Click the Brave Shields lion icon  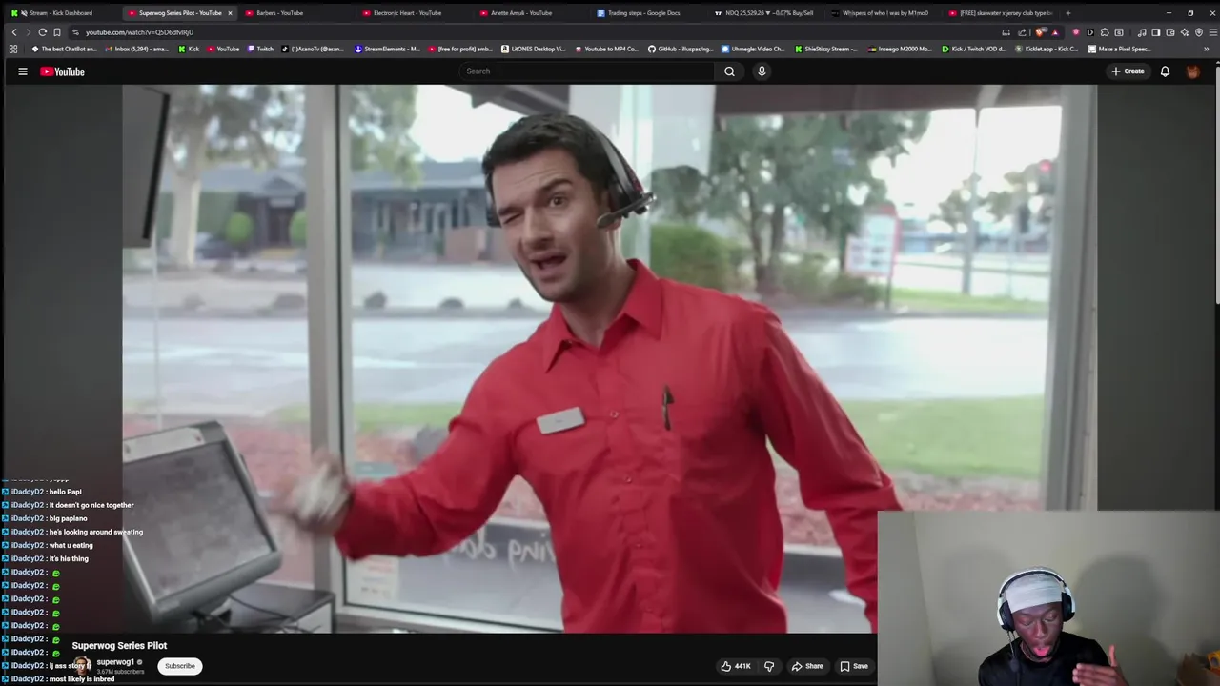click(x=1040, y=32)
